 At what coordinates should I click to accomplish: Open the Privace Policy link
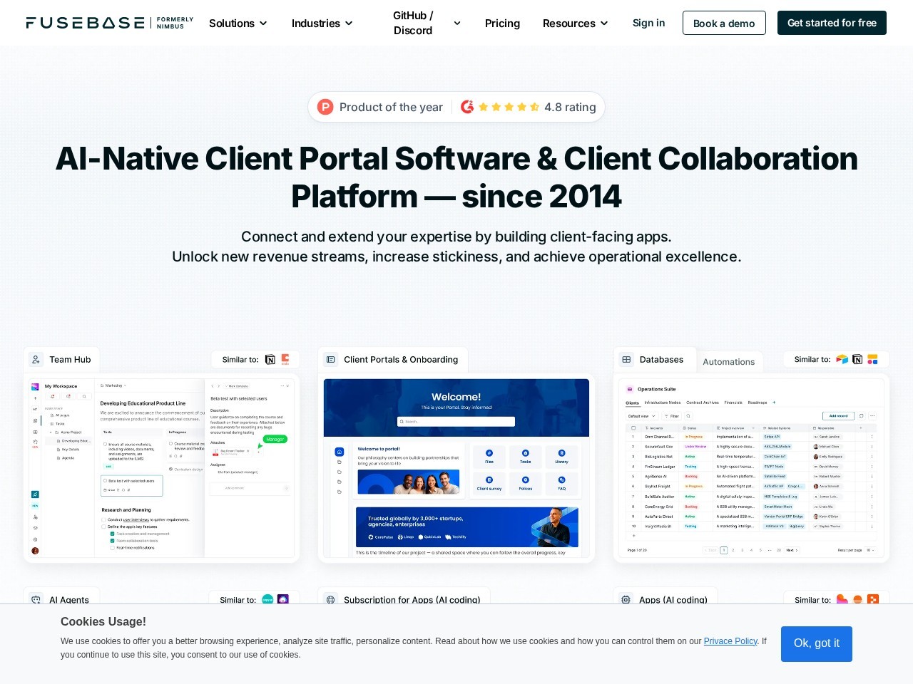pos(730,641)
